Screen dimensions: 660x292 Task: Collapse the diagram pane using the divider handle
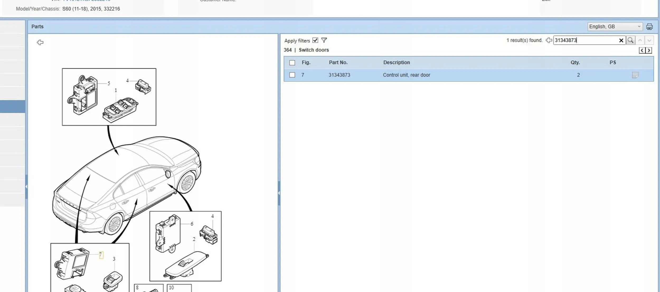tap(279, 193)
